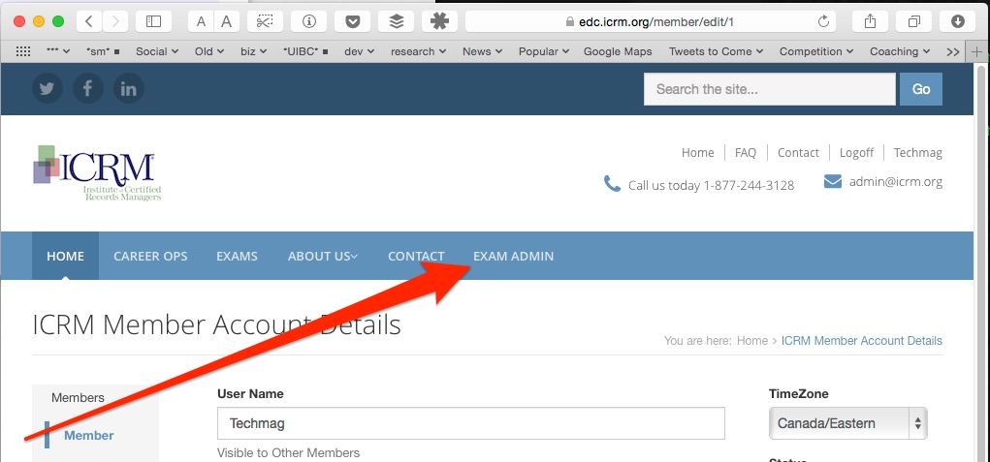This screenshot has width=990, height=462.
Task: Expand the Popular bookmarks folder
Action: (x=544, y=51)
